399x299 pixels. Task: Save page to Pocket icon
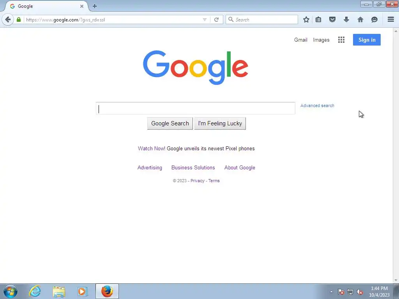coord(332,19)
